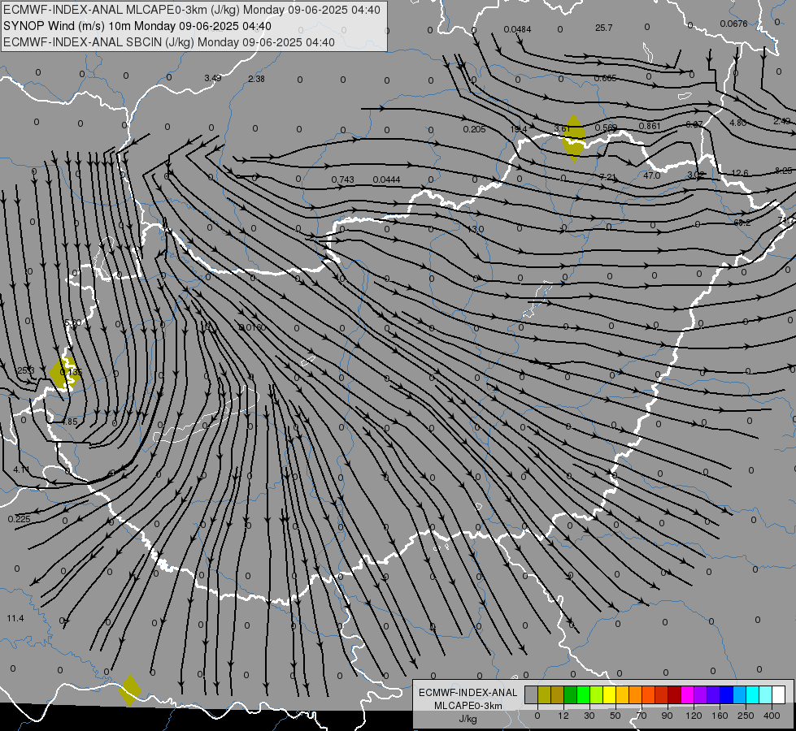Click the map value 47.0
The height and width of the screenshot is (731, 796).
[x=651, y=175]
